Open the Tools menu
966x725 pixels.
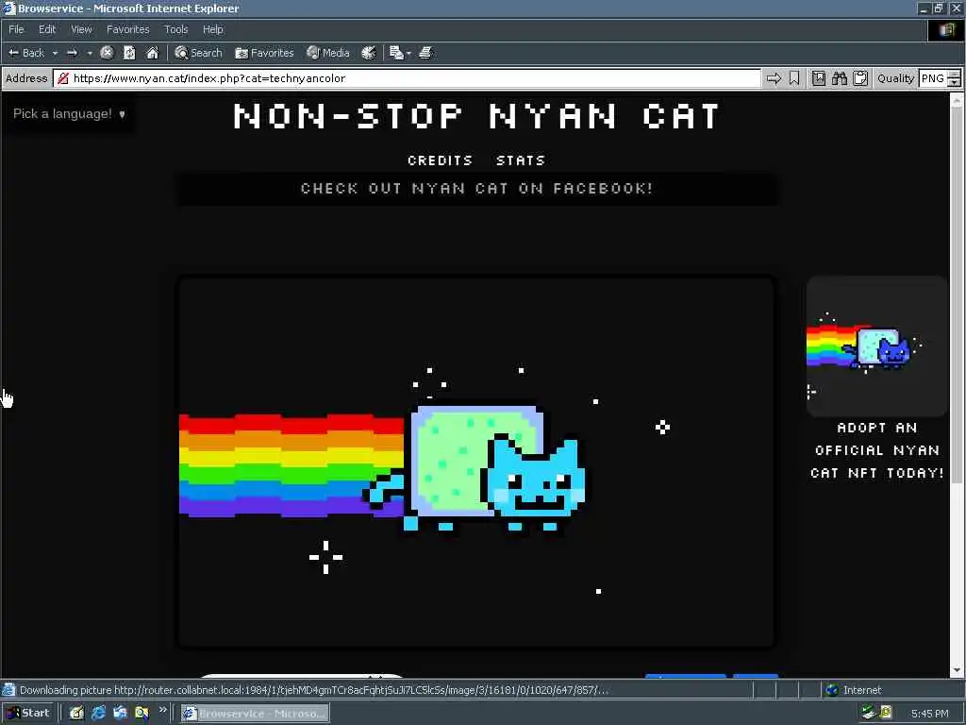[175, 29]
